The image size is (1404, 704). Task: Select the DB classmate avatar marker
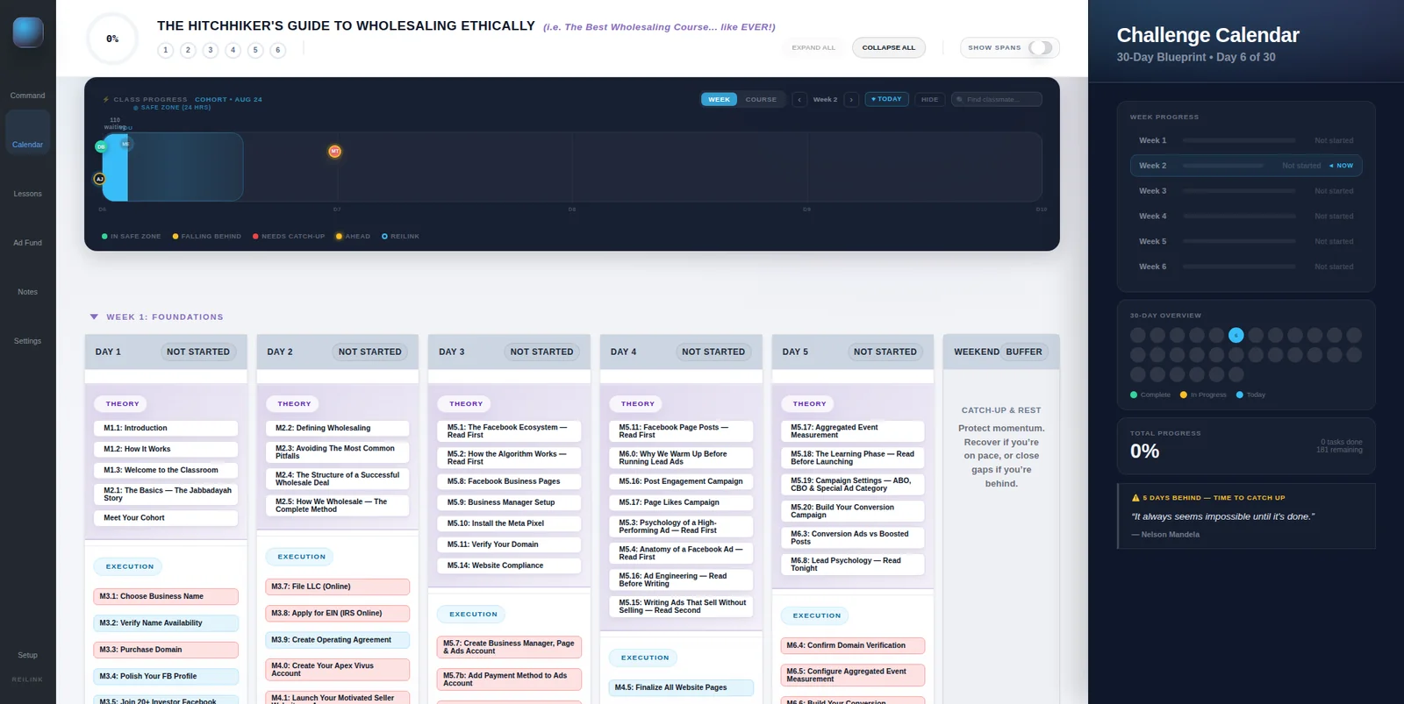(x=101, y=146)
